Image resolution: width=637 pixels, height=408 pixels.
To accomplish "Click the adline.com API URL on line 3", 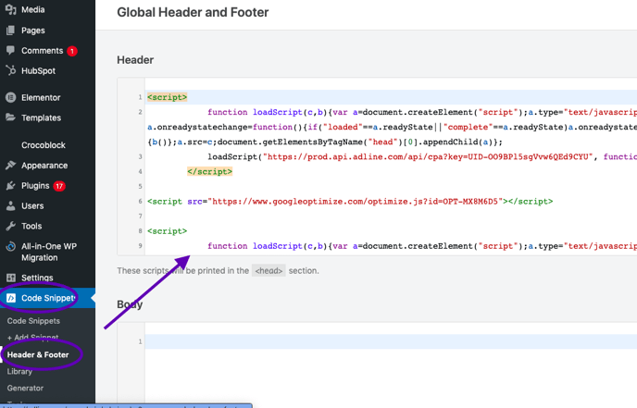I will pos(428,156).
